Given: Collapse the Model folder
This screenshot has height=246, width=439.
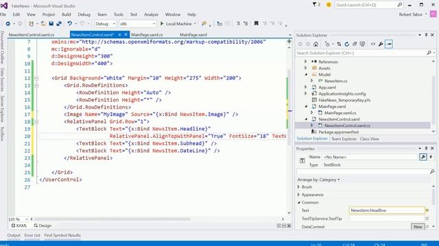Looking at the screenshot, I should (306, 74).
